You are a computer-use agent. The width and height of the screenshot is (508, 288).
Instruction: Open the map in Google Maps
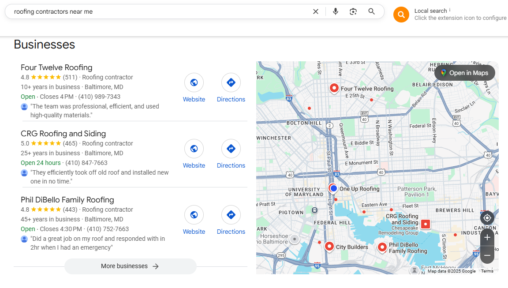click(x=465, y=73)
